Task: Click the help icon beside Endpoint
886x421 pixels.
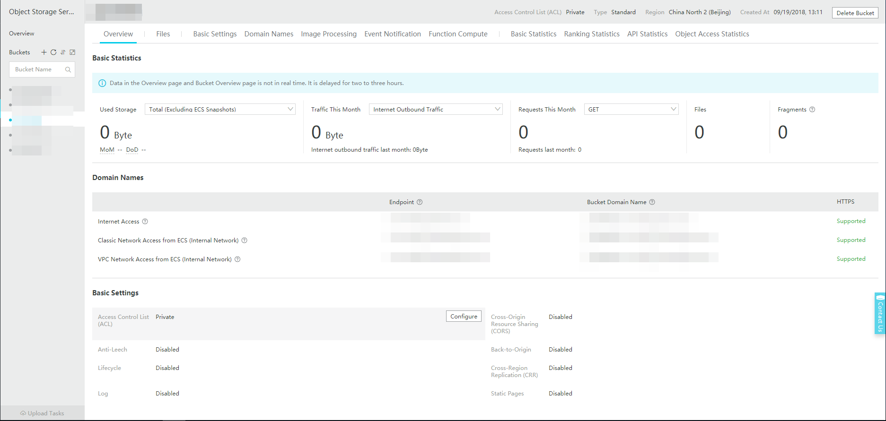Action: (420, 202)
